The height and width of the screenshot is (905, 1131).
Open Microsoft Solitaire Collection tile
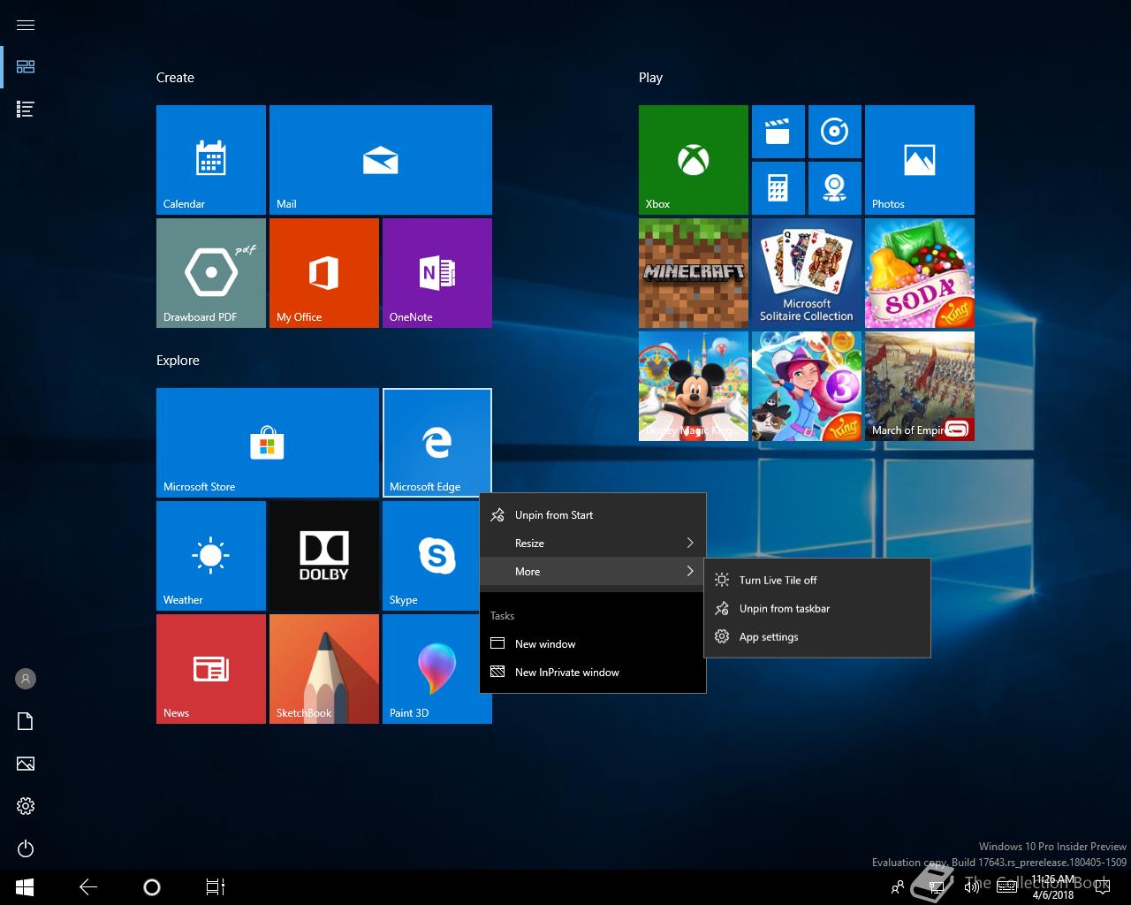807,273
